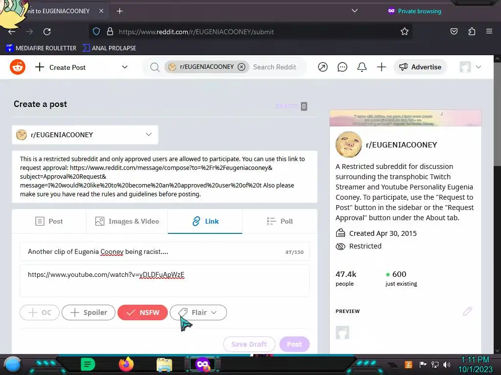Screen dimensions: 501x375
Task: Click the preview user avatar thumbnail
Action: coord(342,332)
